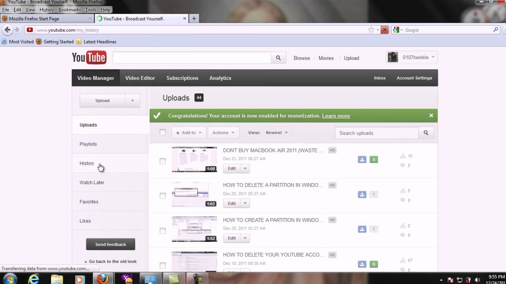Click green monetization icon for MACBOOK AIR video
Screen dimensions: 506x284
click(x=374, y=159)
